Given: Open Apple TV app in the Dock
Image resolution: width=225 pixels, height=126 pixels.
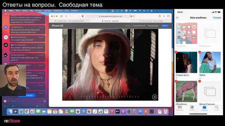Looking at the screenshot, I should point(117,112).
